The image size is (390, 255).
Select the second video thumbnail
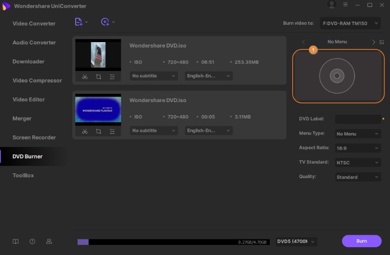pyautogui.click(x=98, y=110)
